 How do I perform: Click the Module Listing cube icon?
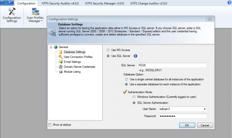tap(61, 72)
